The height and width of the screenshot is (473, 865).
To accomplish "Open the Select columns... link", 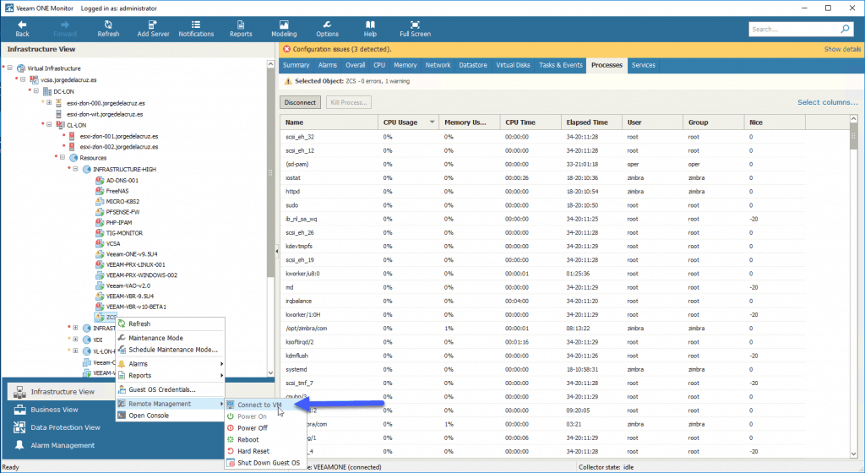I will (828, 102).
